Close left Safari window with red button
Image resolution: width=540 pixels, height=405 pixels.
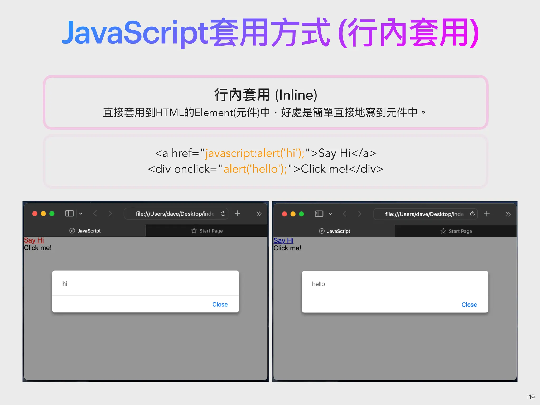pyautogui.click(x=35, y=214)
